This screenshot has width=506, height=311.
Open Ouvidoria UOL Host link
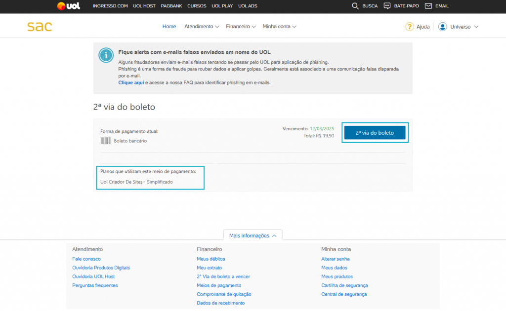coord(93,276)
